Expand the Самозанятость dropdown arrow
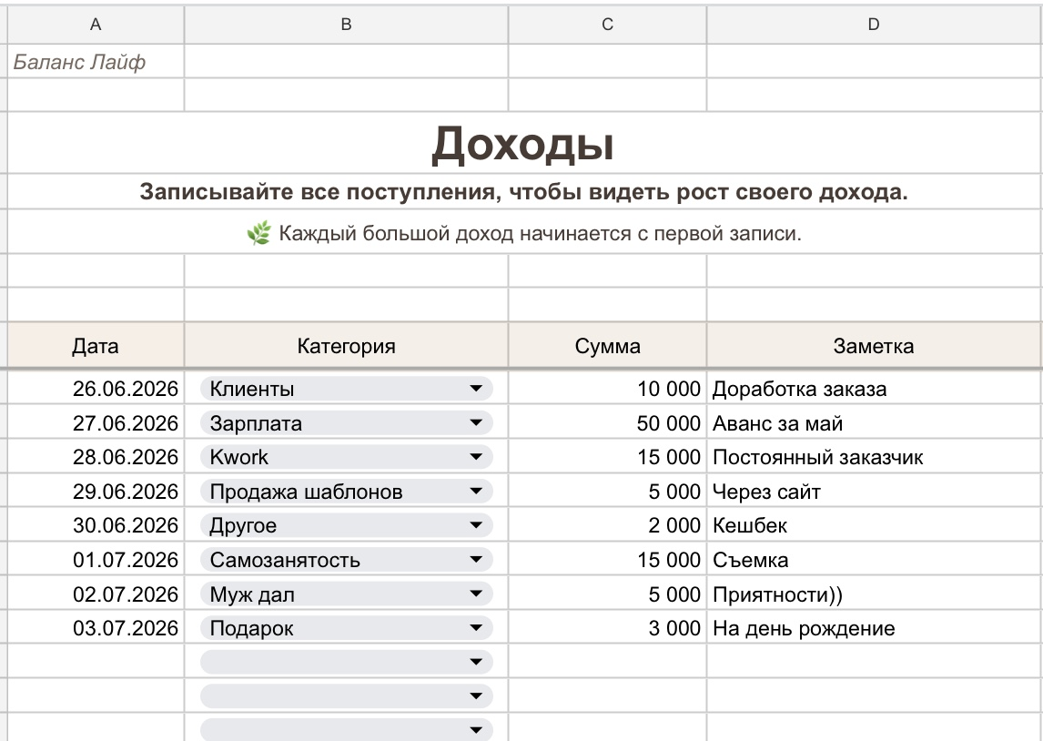The width and height of the screenshot is (1043, 741). click(476, 560)
